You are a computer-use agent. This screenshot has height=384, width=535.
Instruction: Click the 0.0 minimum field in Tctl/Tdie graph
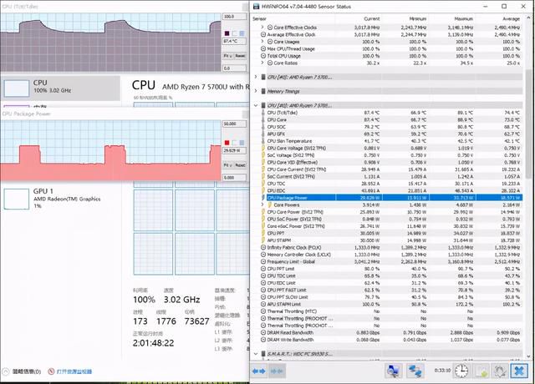point(234,68)
